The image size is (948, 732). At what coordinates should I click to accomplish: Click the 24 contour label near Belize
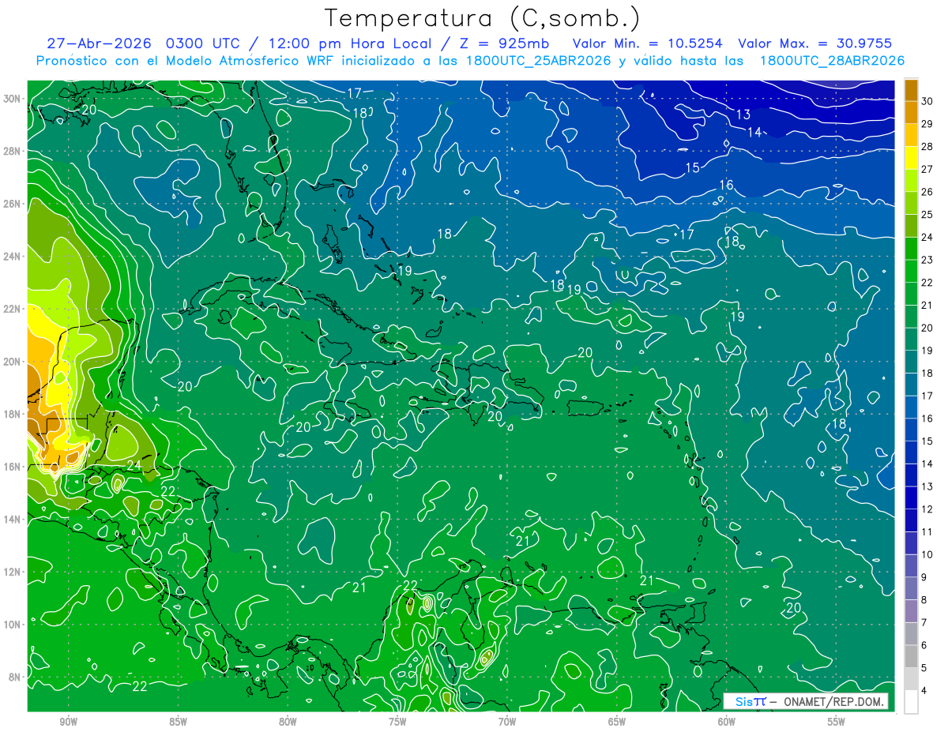(x=134, y=466)
